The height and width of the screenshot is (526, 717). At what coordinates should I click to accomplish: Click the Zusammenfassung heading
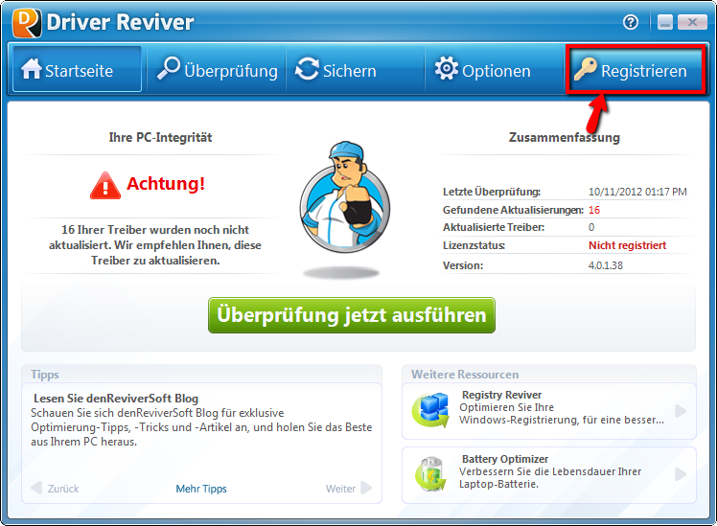coord(565,137)
